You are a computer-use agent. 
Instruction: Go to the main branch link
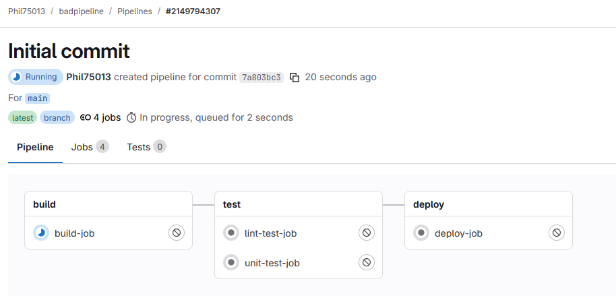(38, 98)
